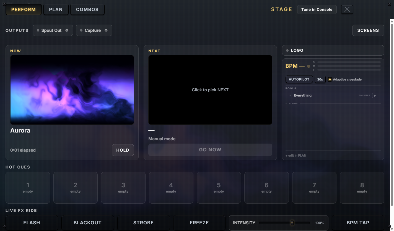394x231 pixels.
Task: Open Spout Out settings gear
Action: pos(67,30)
